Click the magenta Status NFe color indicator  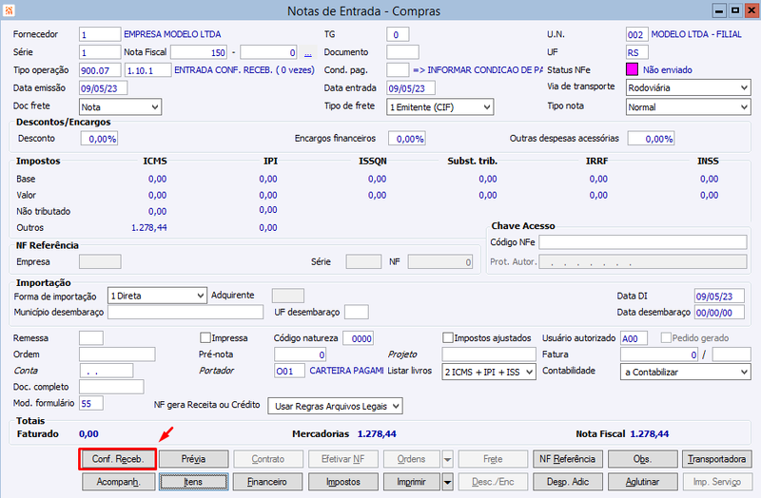632,69
